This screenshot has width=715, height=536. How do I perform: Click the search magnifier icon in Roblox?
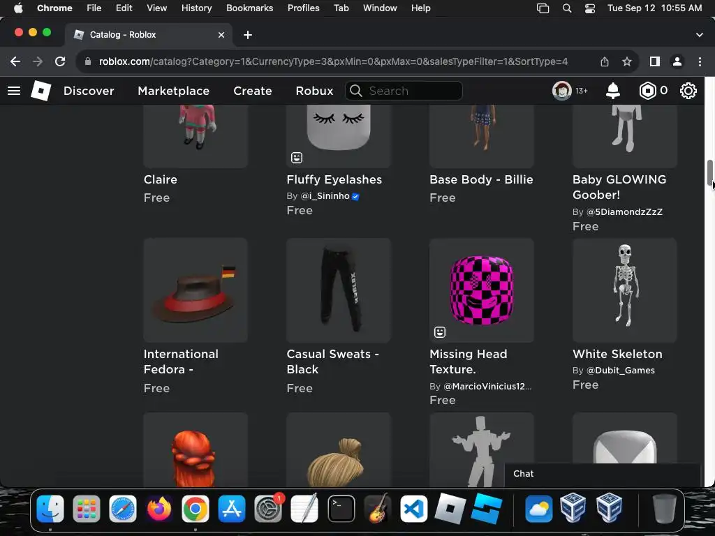pos(355,91)
